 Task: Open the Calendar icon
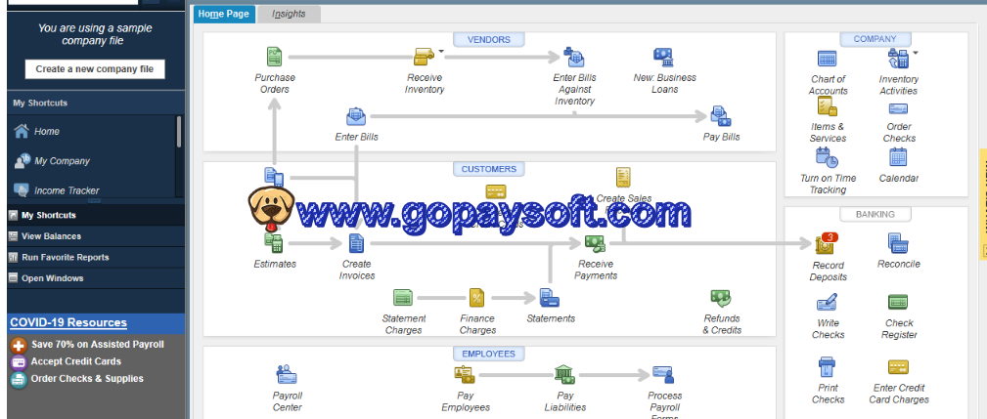pyautogui.click(x=898, y=157)
